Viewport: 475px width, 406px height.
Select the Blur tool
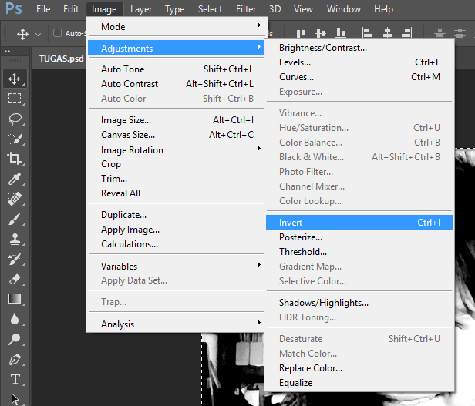(x=15, y=319)
